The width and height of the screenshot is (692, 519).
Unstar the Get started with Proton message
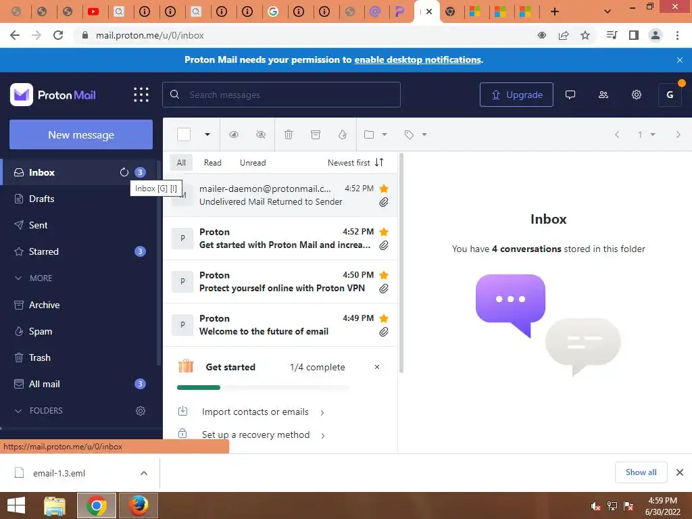click(x=384, y=232)
